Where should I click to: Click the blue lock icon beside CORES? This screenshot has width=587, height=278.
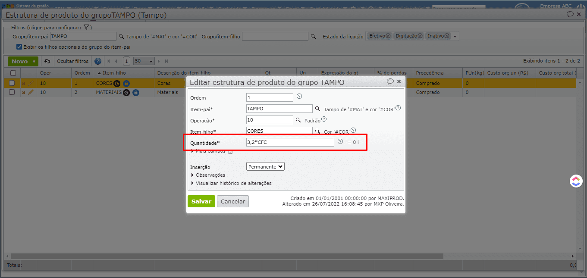pos(126,83)
